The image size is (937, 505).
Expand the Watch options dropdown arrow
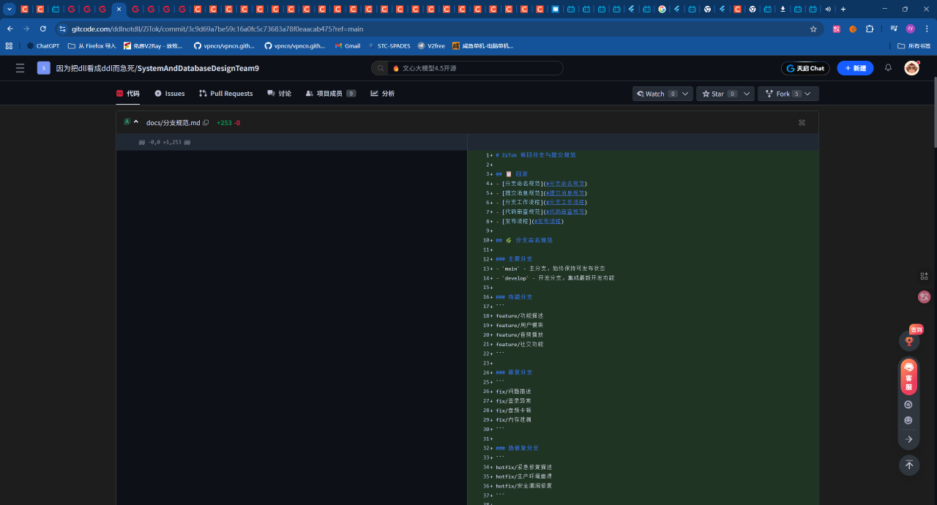click(685, 94)
